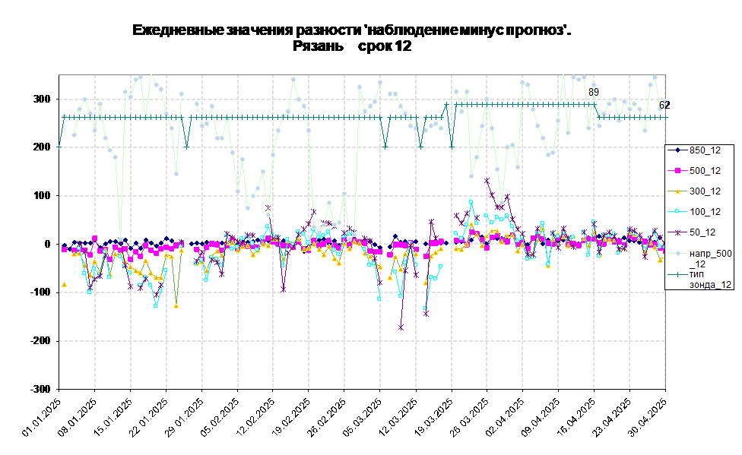
Task: Click y-axis label 100
Action: click(x=41, y=195)
